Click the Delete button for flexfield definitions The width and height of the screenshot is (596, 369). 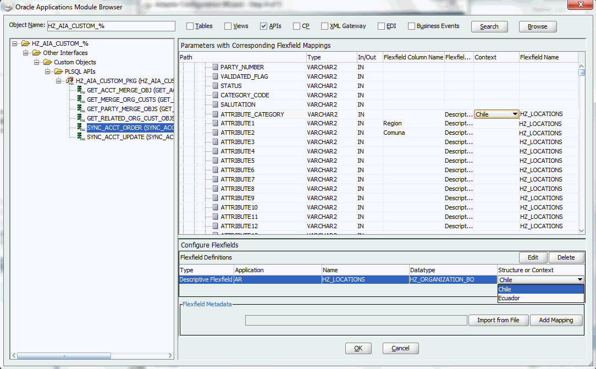[566, 257]
